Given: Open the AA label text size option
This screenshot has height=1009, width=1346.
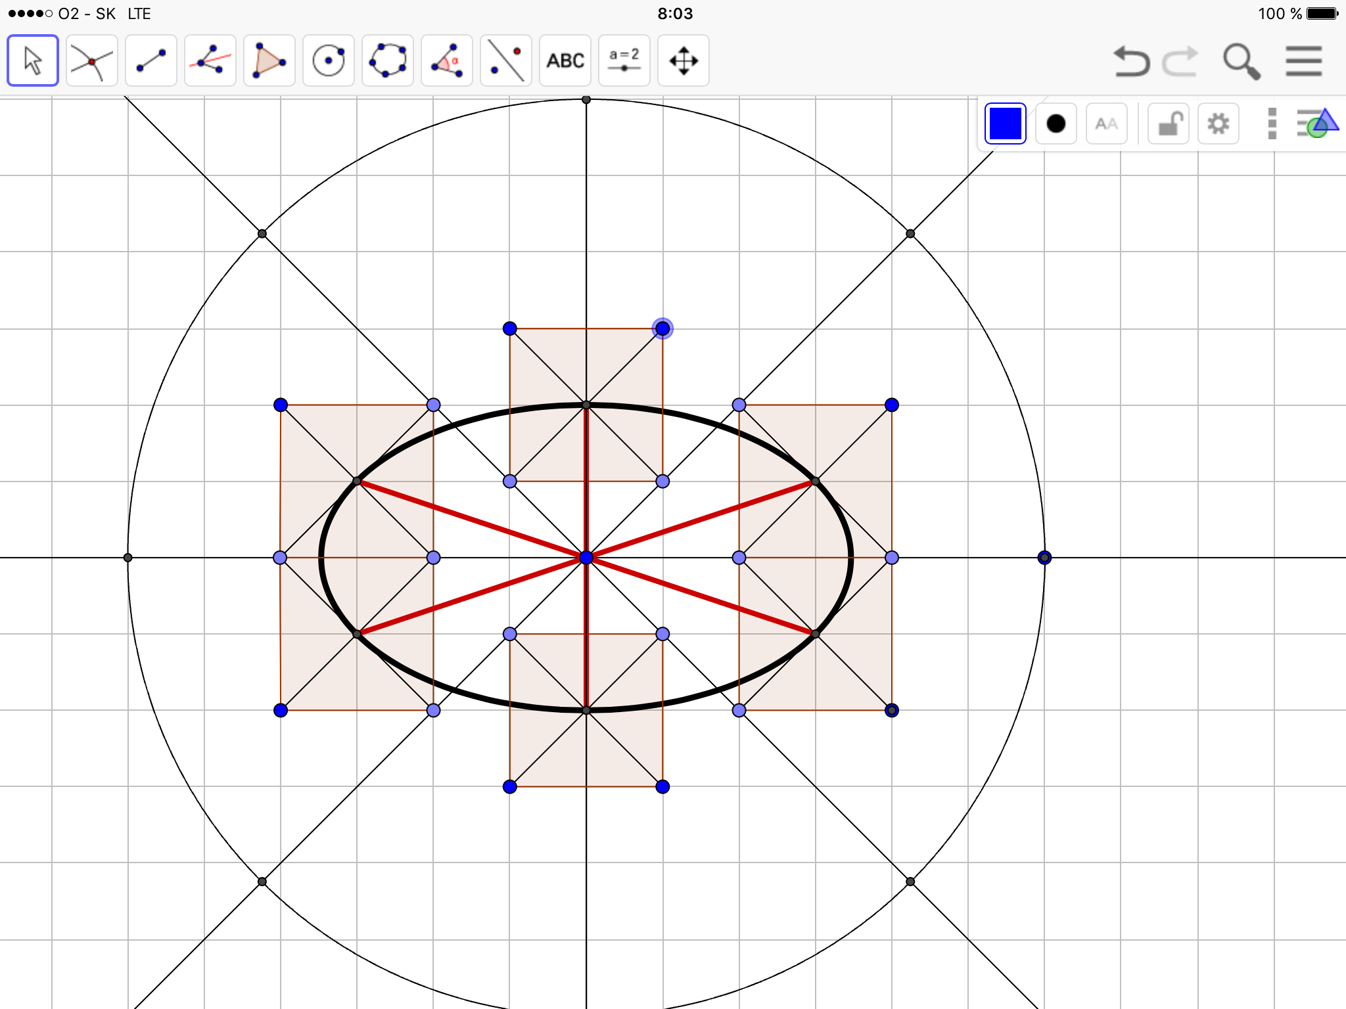Looking at the screenshot, I should [x=1107, y=123].
